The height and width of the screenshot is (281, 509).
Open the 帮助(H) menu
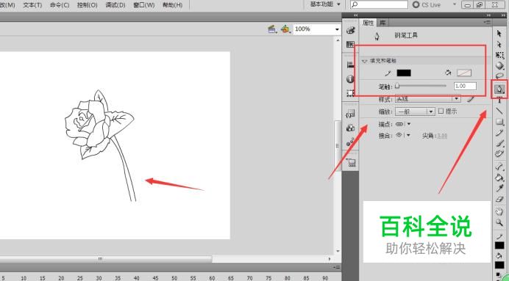(x=172, y=5)
